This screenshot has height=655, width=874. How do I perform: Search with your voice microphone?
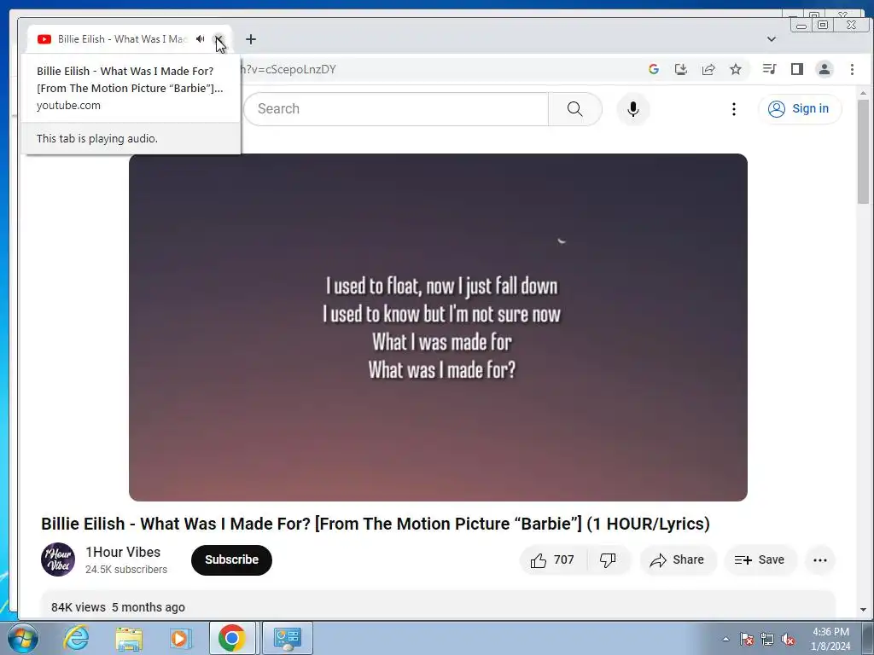(x=632, y=108)
